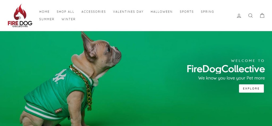Viewport: 272px width, 126px height.
Task: Open the Spring collection
Action: click(207, 12)
